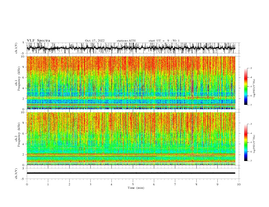Click the "Time (min)" axis title

(136, 188)
